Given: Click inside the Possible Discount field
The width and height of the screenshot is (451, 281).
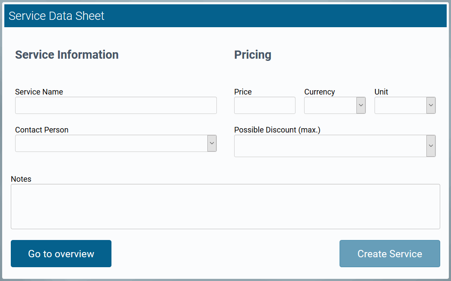Looking at the screenshot, I should point(330,146).
